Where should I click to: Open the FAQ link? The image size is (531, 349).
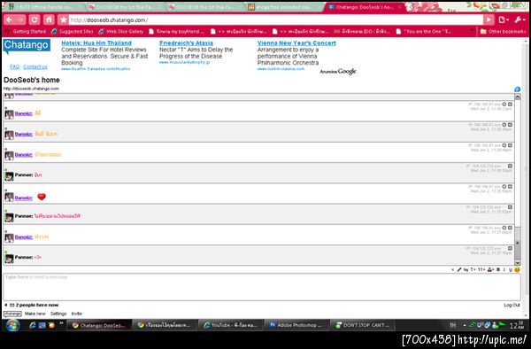[14, 66]
